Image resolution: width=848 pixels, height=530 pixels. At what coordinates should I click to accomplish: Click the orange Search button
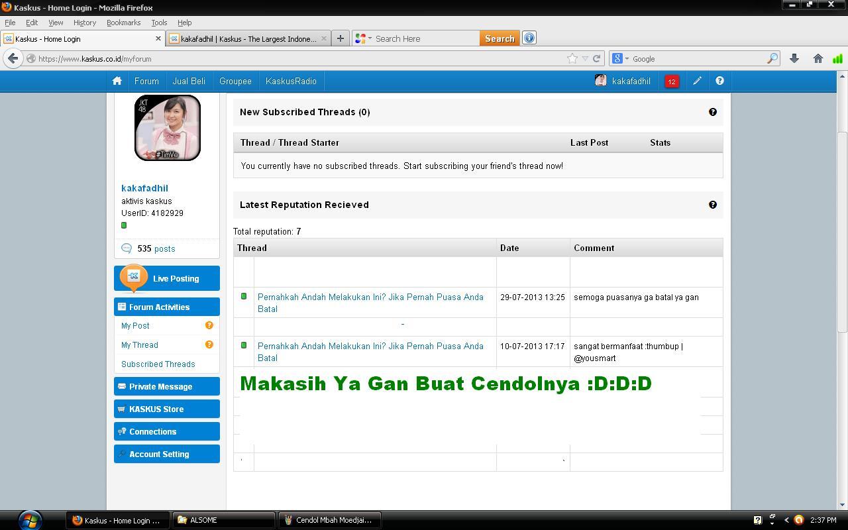pos(500,38)
